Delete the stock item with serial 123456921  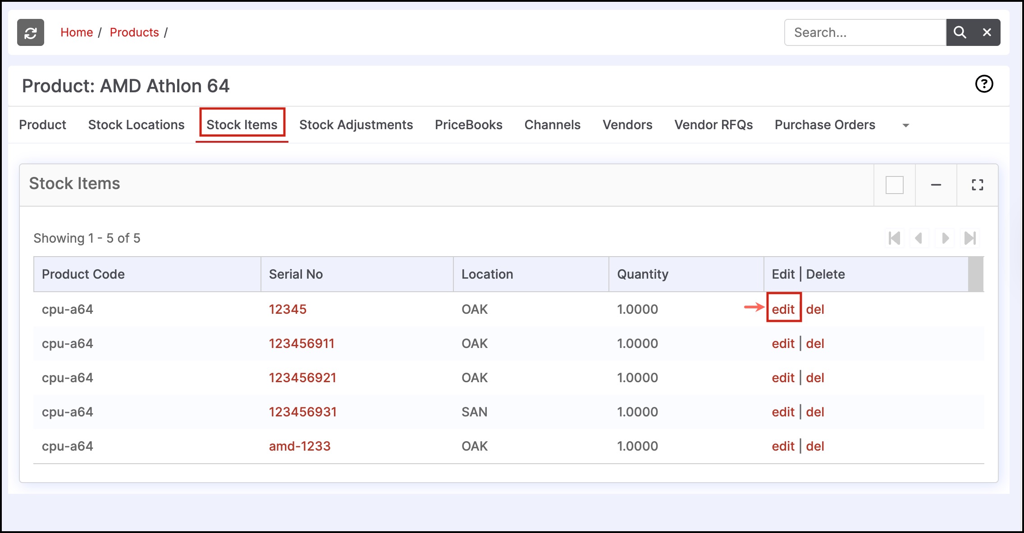(815, 378)
